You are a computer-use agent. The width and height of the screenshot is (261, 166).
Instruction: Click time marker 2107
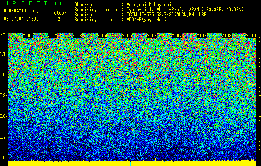177,36
